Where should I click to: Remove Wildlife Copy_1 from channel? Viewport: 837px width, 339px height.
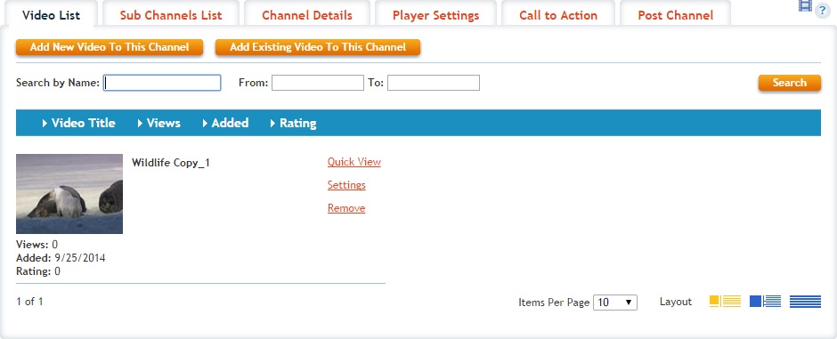tap(346, 208)
